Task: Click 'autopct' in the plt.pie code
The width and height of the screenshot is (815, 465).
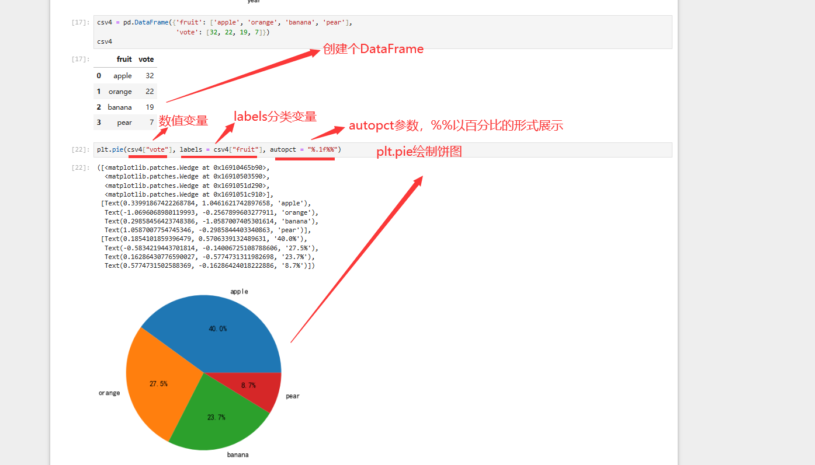Action: pos(283,150)
